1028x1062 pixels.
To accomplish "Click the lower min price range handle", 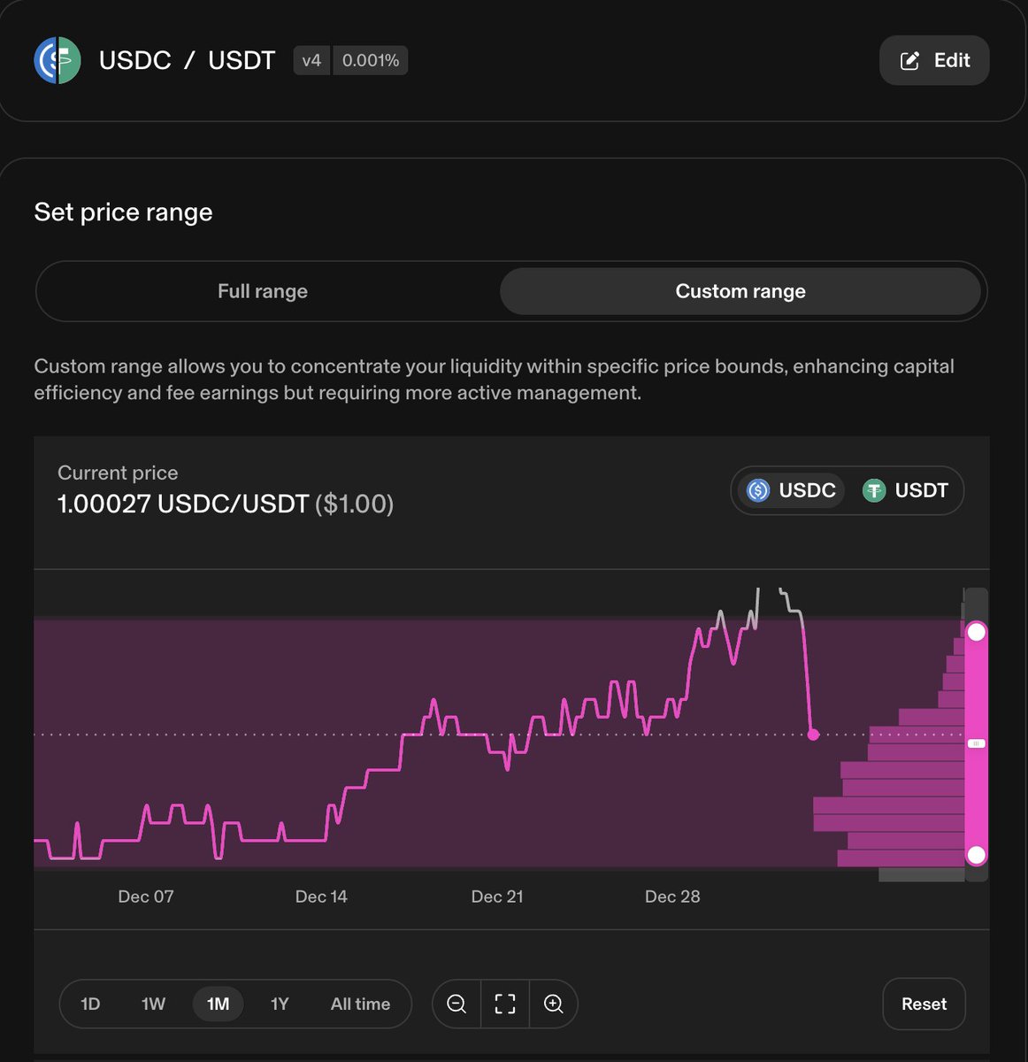I will coord(977,855).
